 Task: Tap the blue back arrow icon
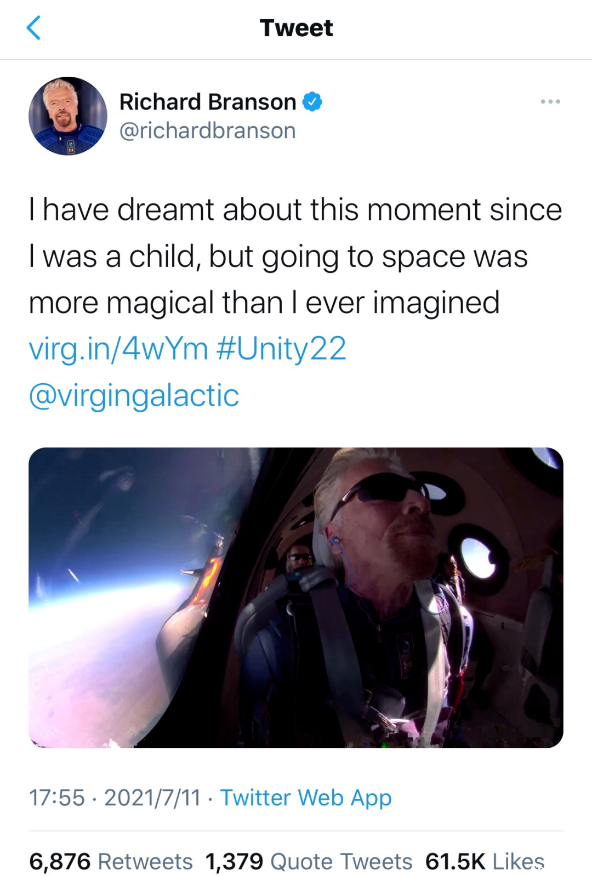click(33, 28)
